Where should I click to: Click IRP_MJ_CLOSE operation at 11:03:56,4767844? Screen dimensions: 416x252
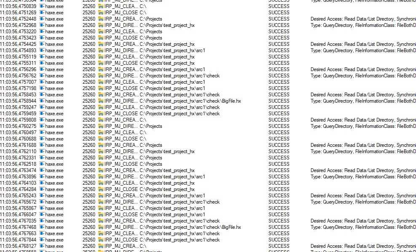point(121,240)
